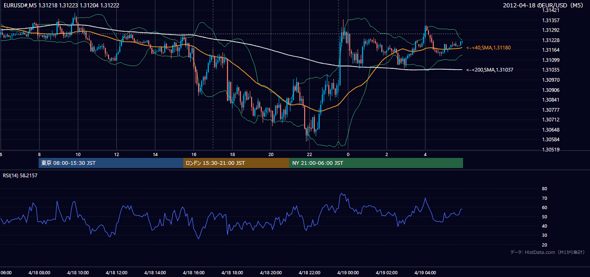
Task: Click the HistData.com data credit text
Action: click(547, 252)
